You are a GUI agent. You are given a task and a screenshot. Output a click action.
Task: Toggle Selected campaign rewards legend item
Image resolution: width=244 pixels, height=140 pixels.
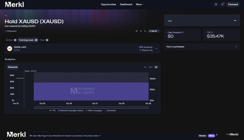pyautogui.click(x=71, y=111)
